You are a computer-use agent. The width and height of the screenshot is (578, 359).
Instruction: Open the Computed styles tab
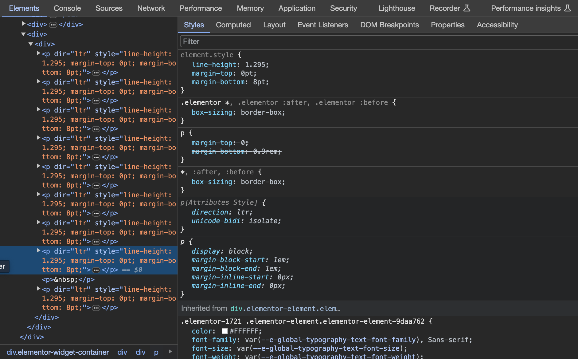[233, 25]
